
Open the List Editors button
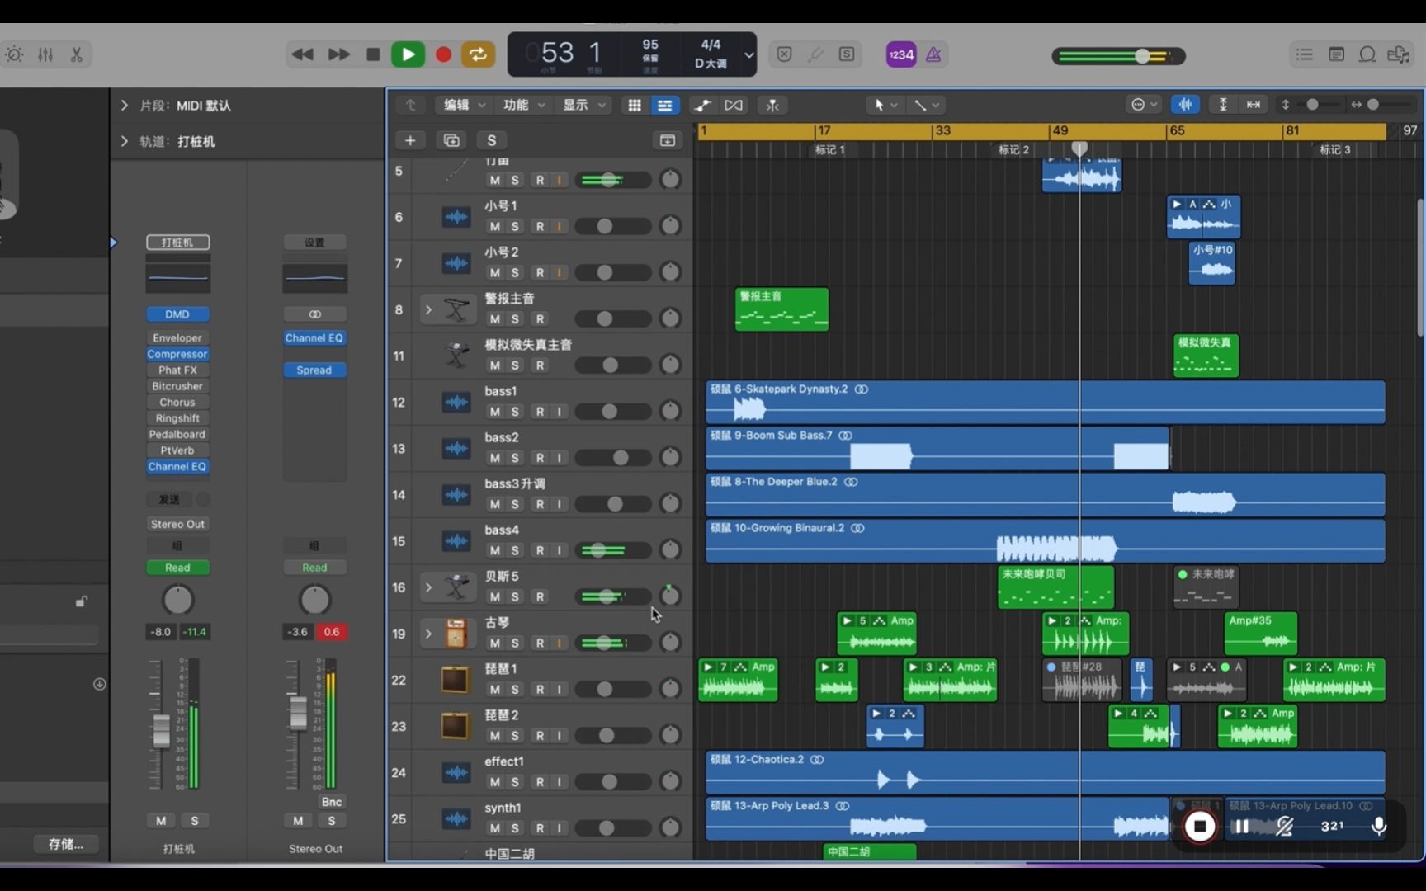coord(1305,54)
